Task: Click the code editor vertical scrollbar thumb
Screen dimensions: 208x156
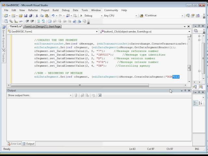Action: pyautogui.click(x=189, y=68)
